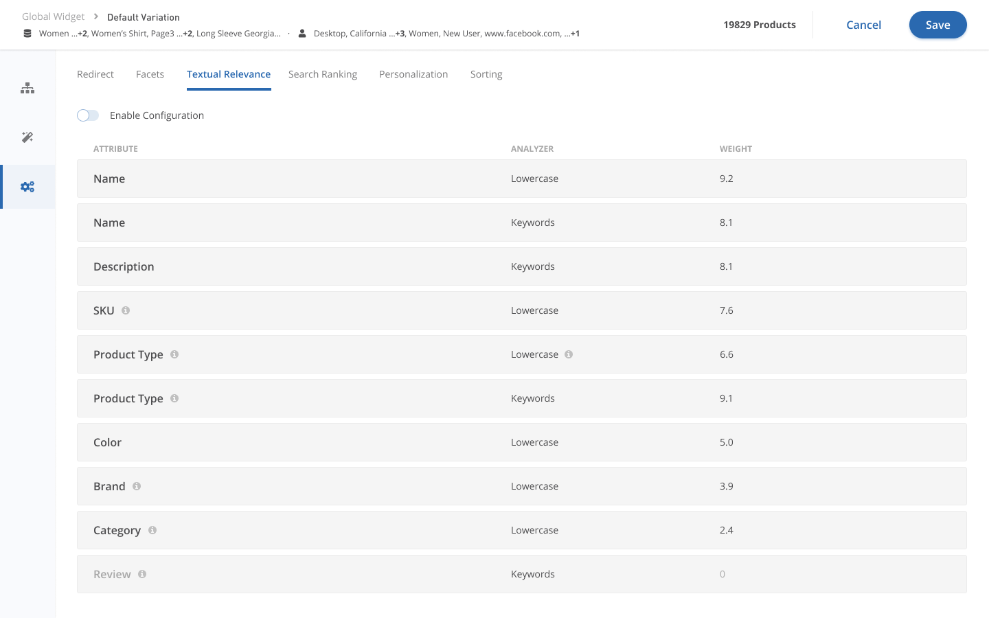Click the user audience icon in header
Image resolution: width=989 pixels, height=618 pixels.
coord(302,33)
